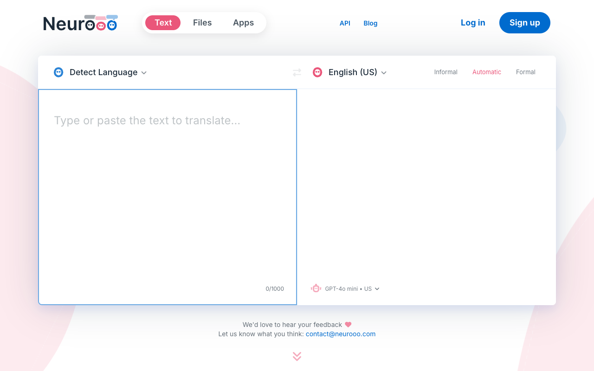Click the "We'd love to hear your feedback" text

pyautogui.click(x=292, y=325)
